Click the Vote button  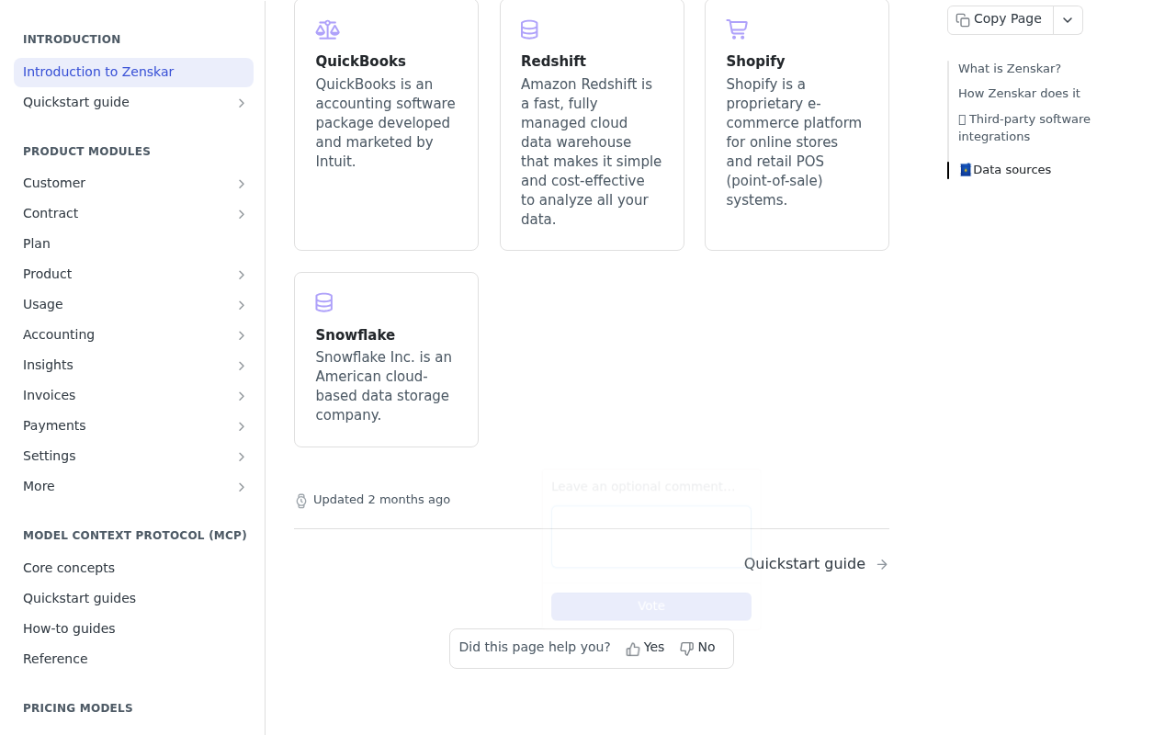651,606
